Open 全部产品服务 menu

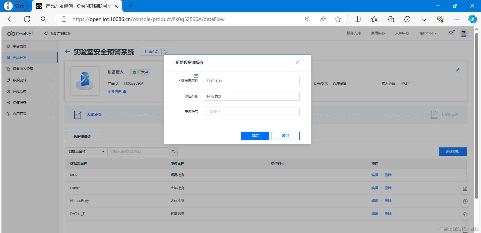pos(57,33)
